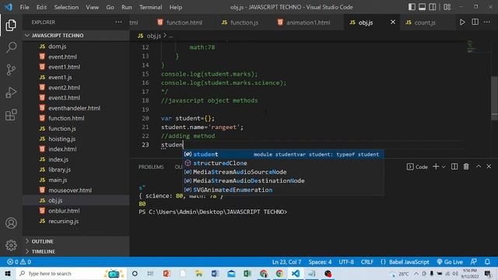Open the Selection menu
The width and height of the screenshot is (498, 280).
tap(66, 7)
